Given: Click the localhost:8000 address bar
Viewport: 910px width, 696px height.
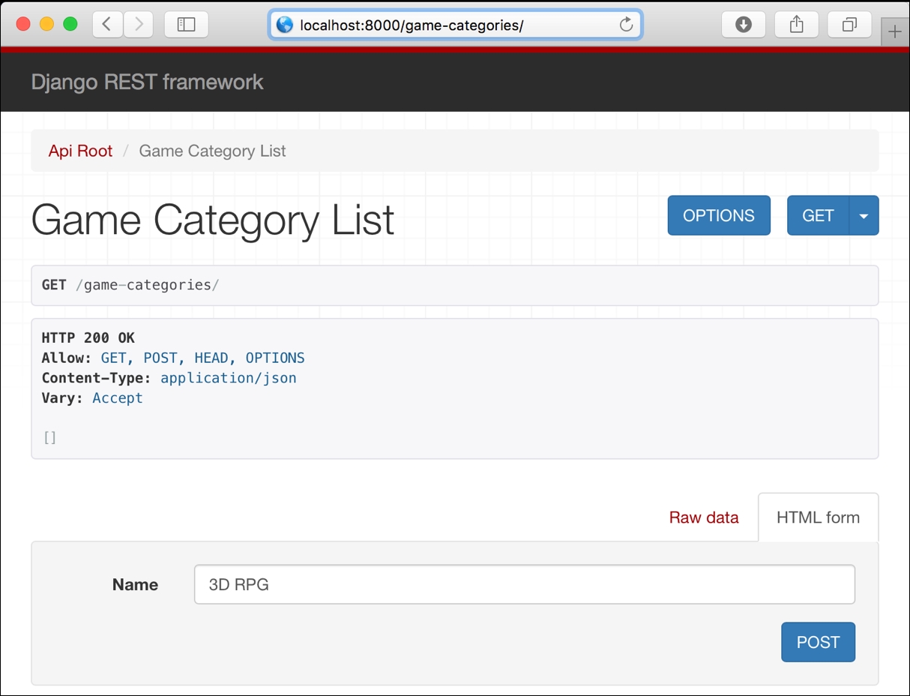Looking at the screenshot, I should tap(450, 25).
